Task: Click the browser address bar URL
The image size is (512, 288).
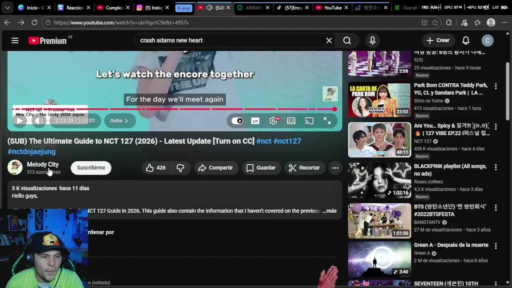Action: point(121,22)
